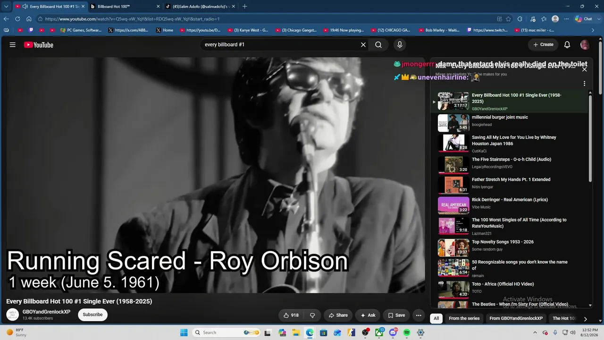Close the Mix playlist panel
Viewport: 604px width, 340px height.
(584, 69)
